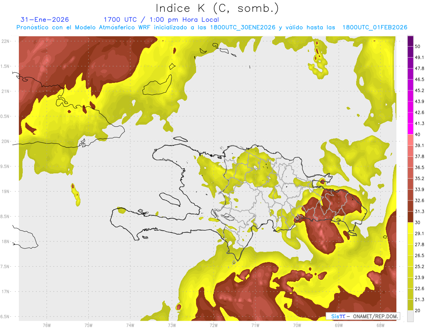
Task: Click the colorbar value 25.2
Action: point(419,267)
